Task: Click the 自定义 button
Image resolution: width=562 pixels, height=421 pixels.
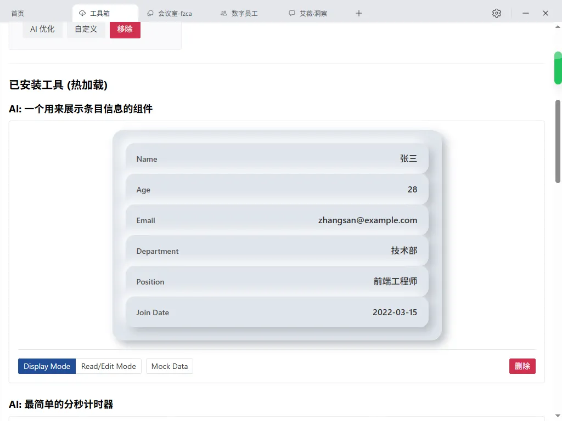Action: click(86, 30)
